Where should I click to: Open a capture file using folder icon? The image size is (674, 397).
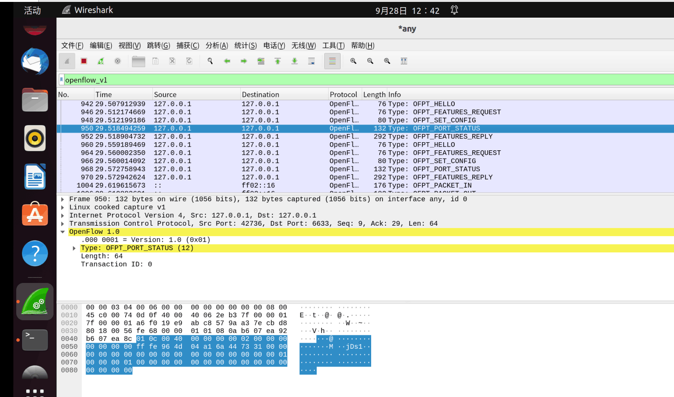click(139, 61)
